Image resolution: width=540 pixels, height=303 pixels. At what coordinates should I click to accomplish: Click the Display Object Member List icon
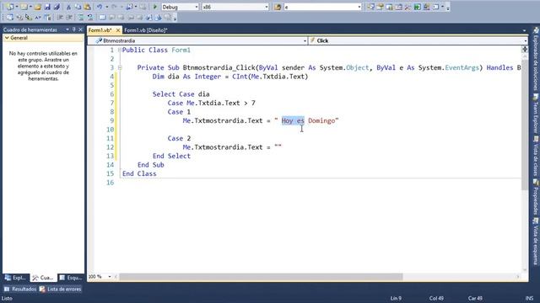click(x=9, y=17)
